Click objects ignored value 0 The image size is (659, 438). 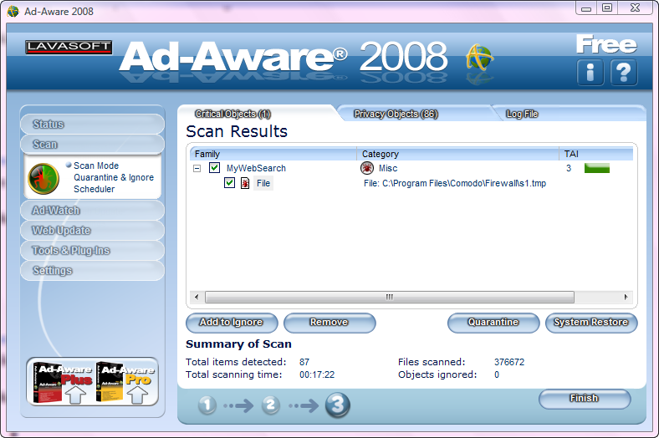point(497,374)
